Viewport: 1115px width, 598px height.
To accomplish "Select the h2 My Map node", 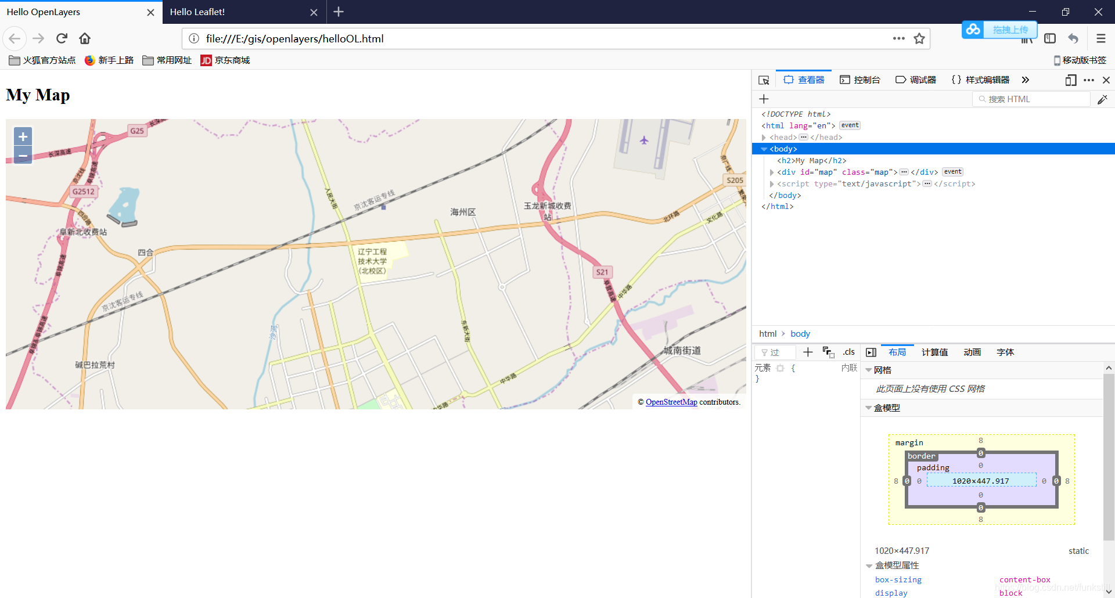I will [x=812, y=161].
